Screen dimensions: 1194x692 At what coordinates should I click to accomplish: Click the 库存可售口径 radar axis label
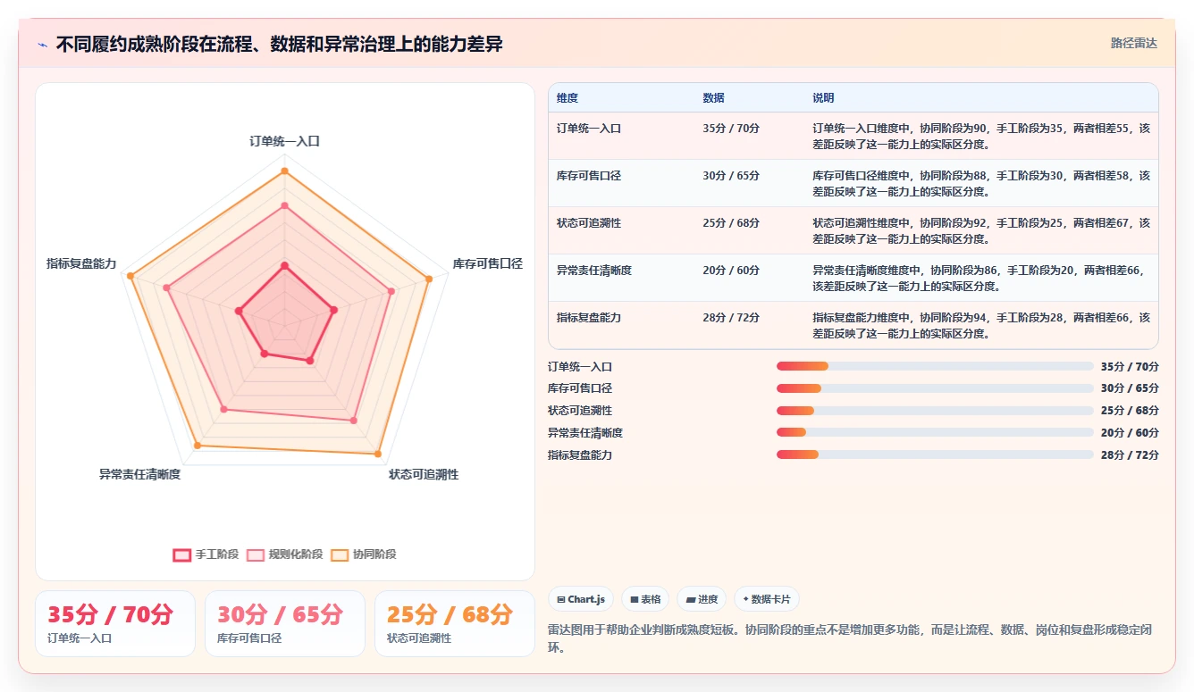[487, 263]
